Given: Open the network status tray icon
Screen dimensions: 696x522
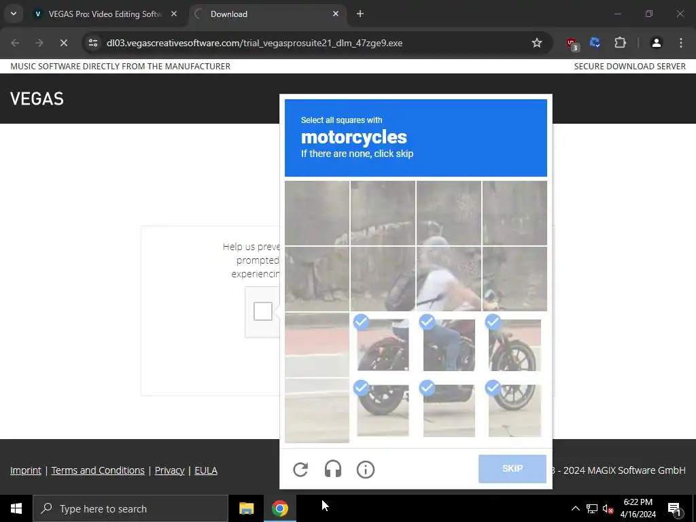Looking at the screenshot, I should (x=592, y=508).
